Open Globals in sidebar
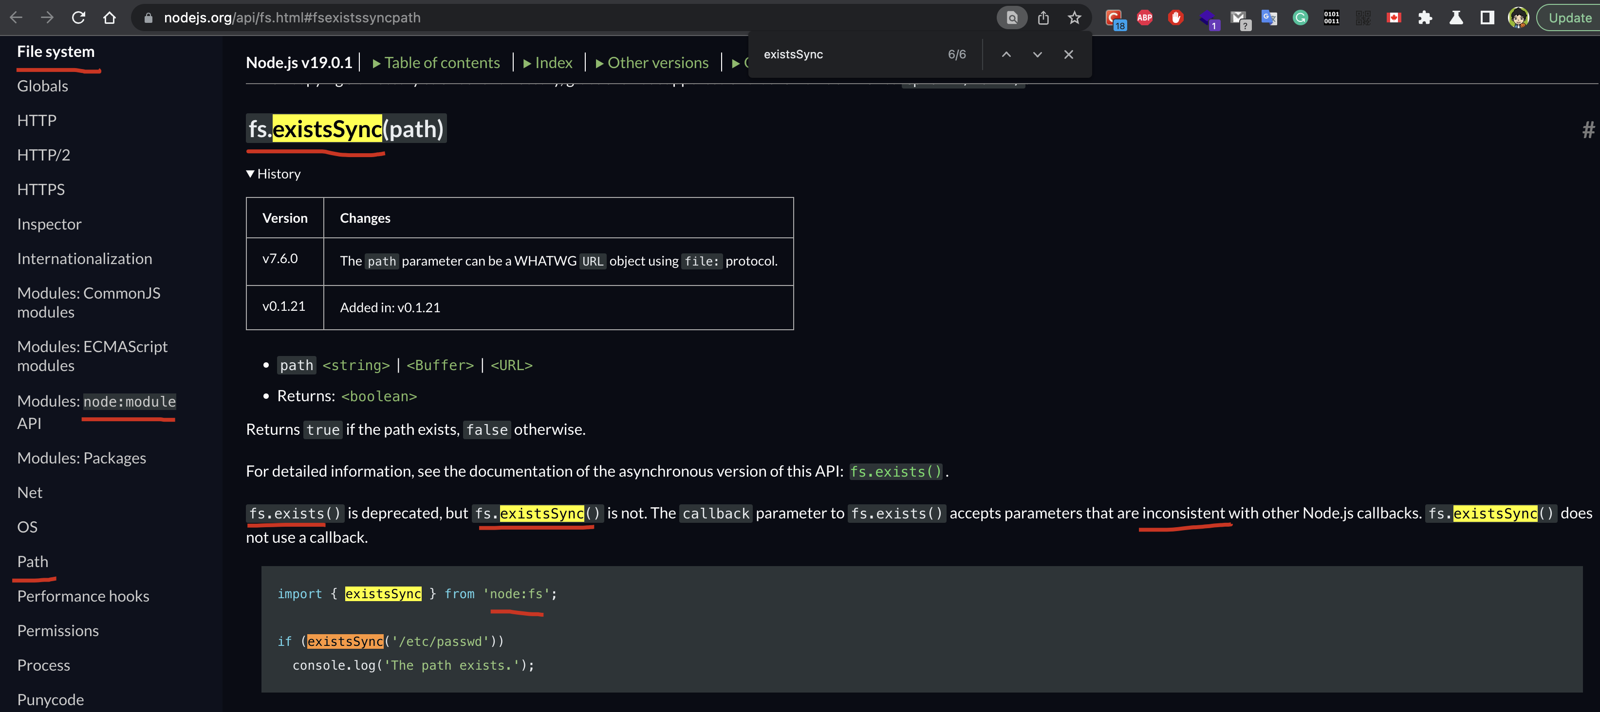This screenshot has width=1600, height=712. pyautogui.click(x=43, y=86)
